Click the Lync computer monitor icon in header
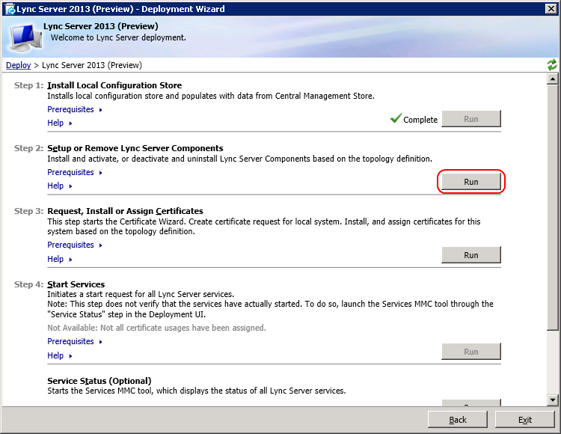The width and height of the screenshot is (561, 434). (x=25, y=37)
